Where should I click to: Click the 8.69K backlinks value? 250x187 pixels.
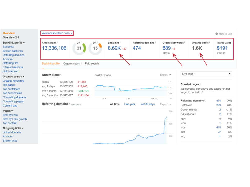coord(114,48)
